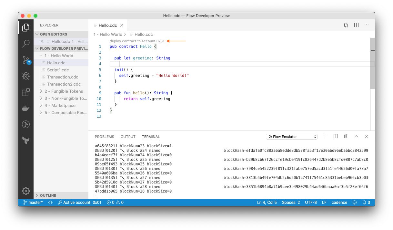393x230 pixels.
Task: Change language mode cadence
Action: coord(339,203)
